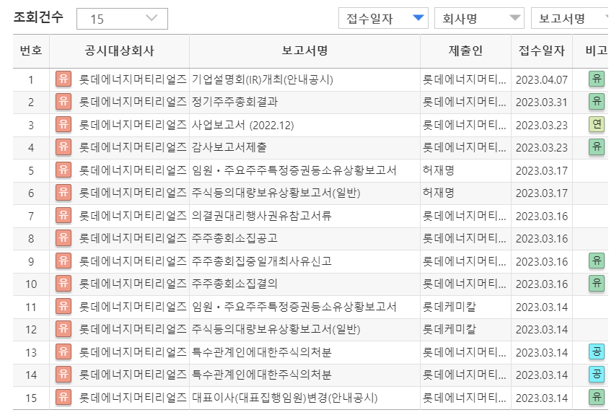Image resolution: width=614 pixels, height=415 pixels.
Task: Click submitter 허재명 in row 5
Action: [439, 170]
